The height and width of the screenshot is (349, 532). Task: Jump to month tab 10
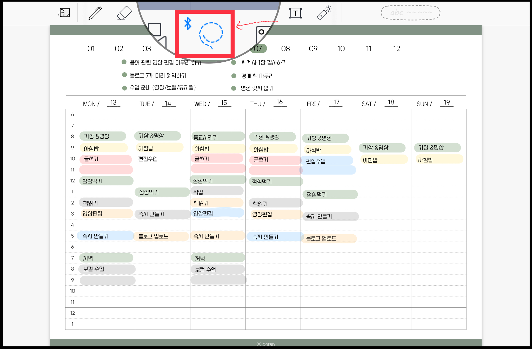pyautogui.click(x=341, y=49)
